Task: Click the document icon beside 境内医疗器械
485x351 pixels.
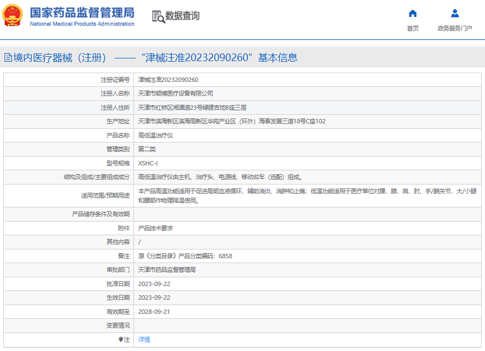Action: (x=8, y=57)
